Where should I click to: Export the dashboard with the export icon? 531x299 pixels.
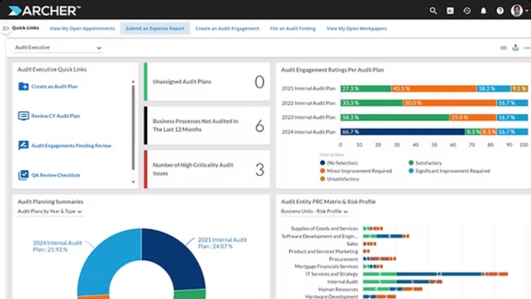point(515,47)
